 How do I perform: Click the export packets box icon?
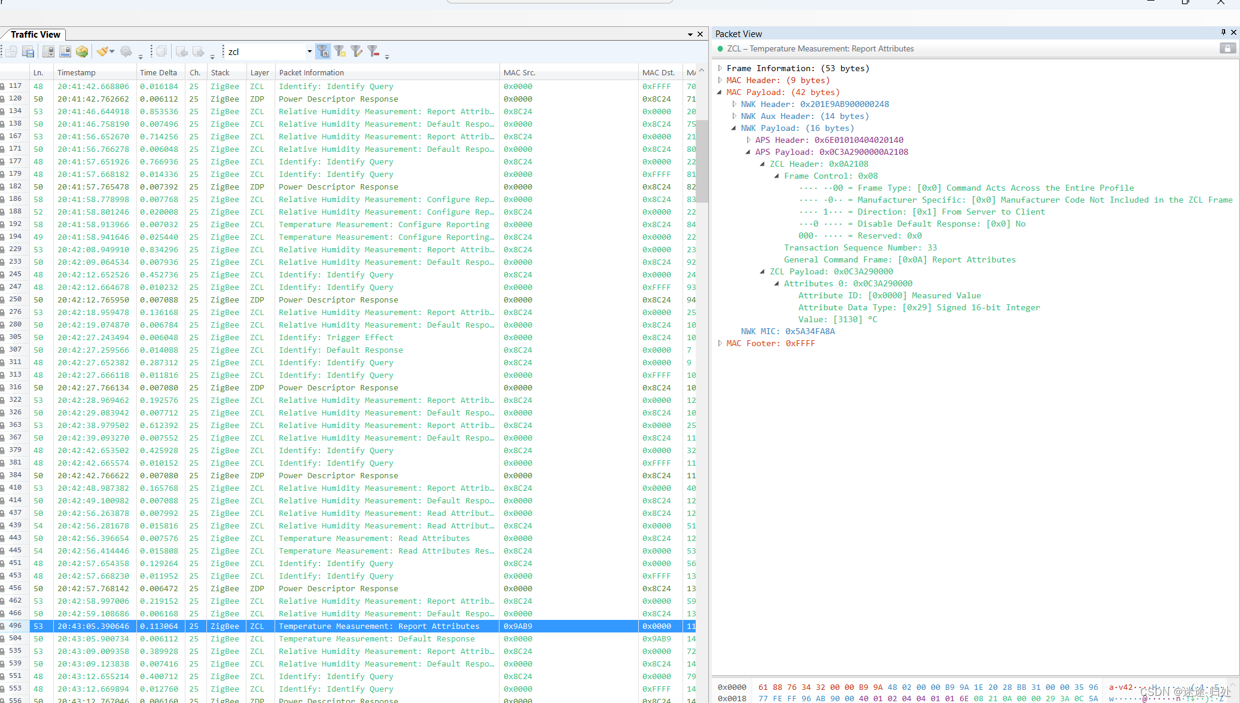pyautogui.click(x=82, y=52)
